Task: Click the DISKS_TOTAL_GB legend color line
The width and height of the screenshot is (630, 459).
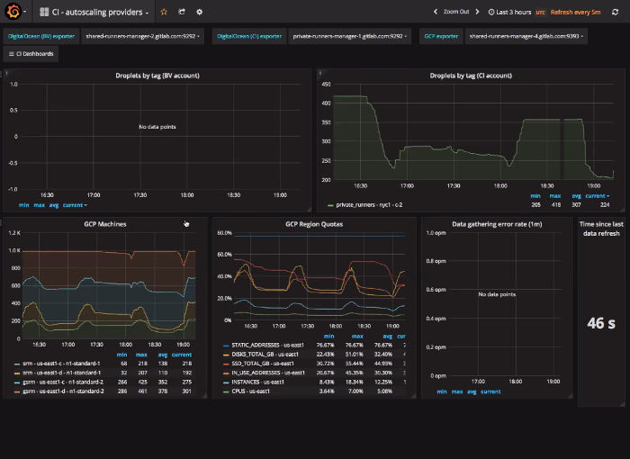Action: pyautogui.click(x=225, y=354)
